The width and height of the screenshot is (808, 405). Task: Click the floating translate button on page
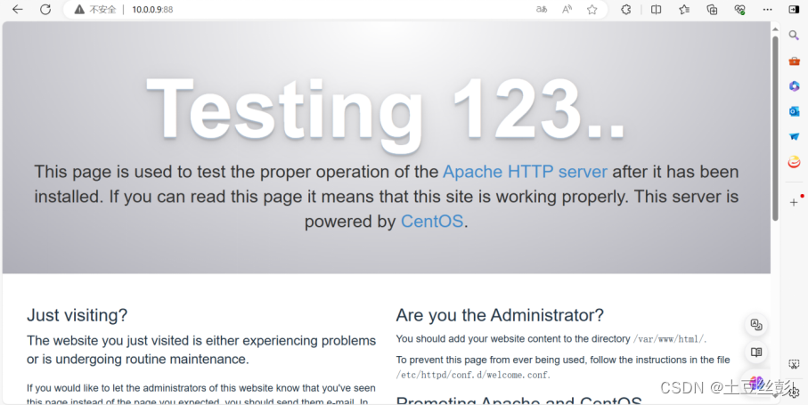(756, 325)
